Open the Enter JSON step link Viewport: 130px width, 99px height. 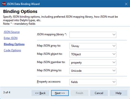pyautogui.click(x=11, y=38)
